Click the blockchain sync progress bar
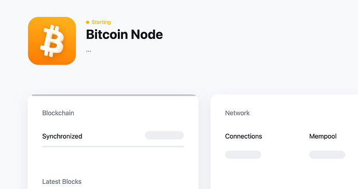 tap(113, 146)
